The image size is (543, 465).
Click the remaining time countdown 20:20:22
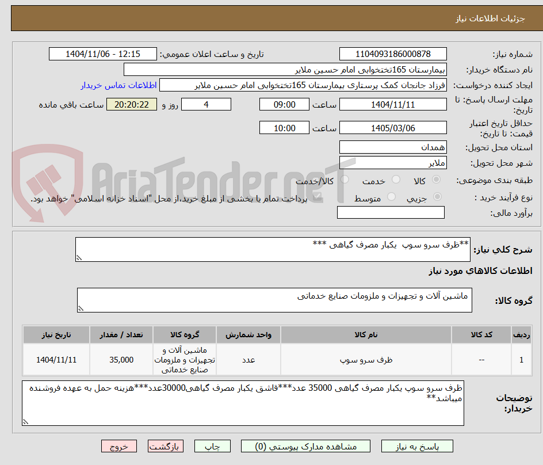(x=132, y=104)
